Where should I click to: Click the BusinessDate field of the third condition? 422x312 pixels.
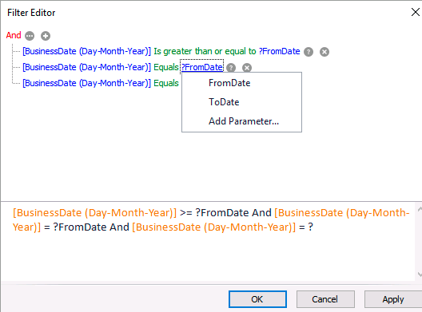[x=86, y=83]
